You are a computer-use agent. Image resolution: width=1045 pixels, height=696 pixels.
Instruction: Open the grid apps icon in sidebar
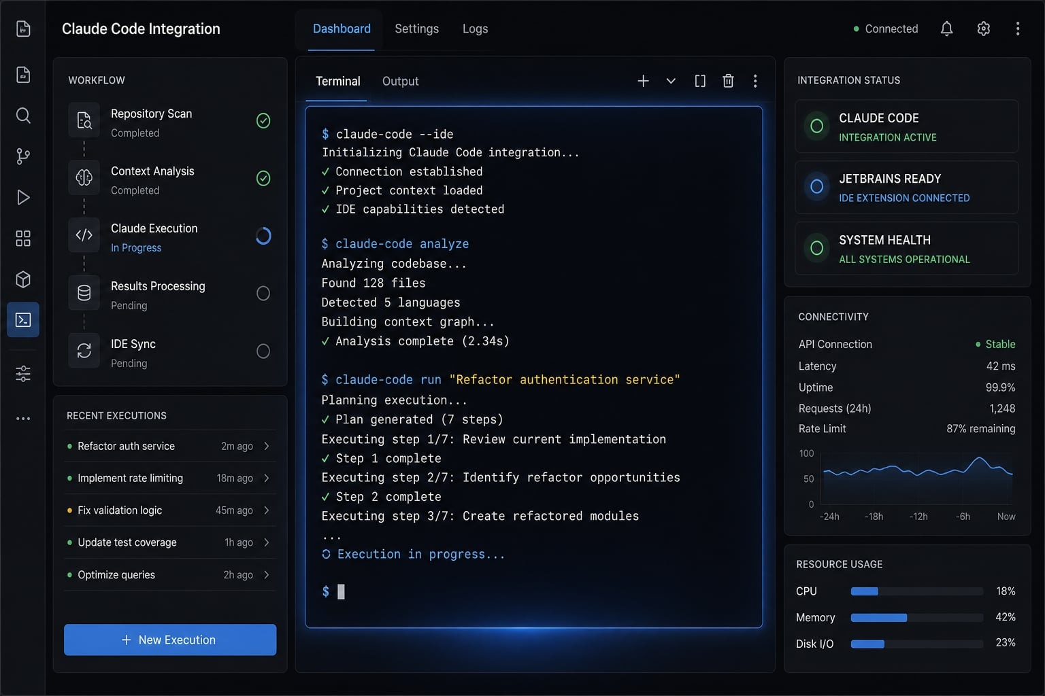(x=23, y=239)
